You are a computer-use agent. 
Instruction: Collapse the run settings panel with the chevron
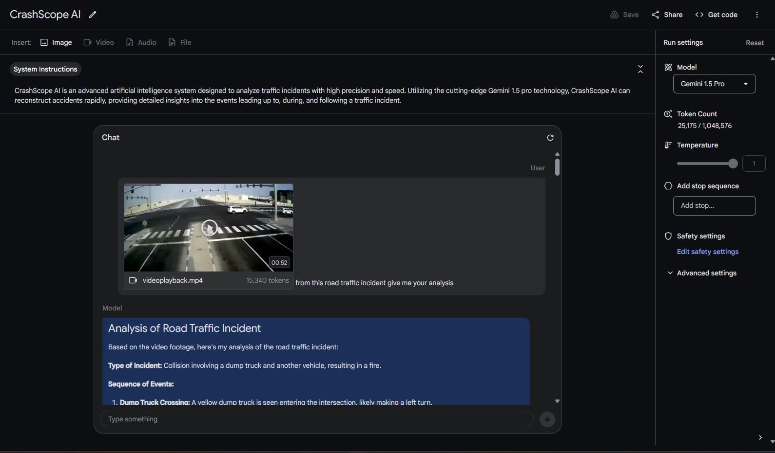click(x=760, y=437)
